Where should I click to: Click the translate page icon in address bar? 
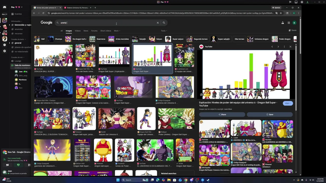[x=277, y=13]
